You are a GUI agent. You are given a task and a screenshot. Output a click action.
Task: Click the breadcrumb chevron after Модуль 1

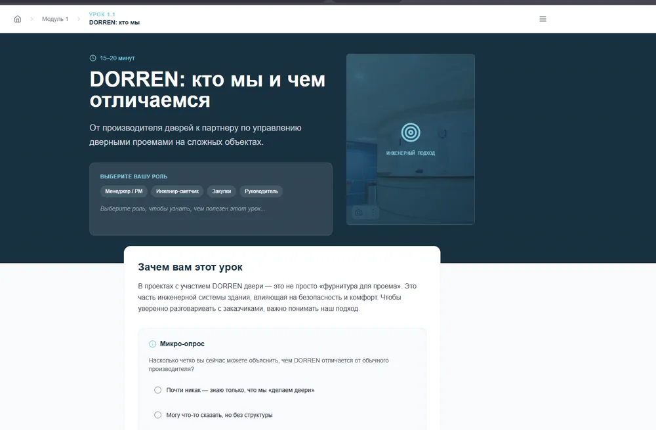79,19
